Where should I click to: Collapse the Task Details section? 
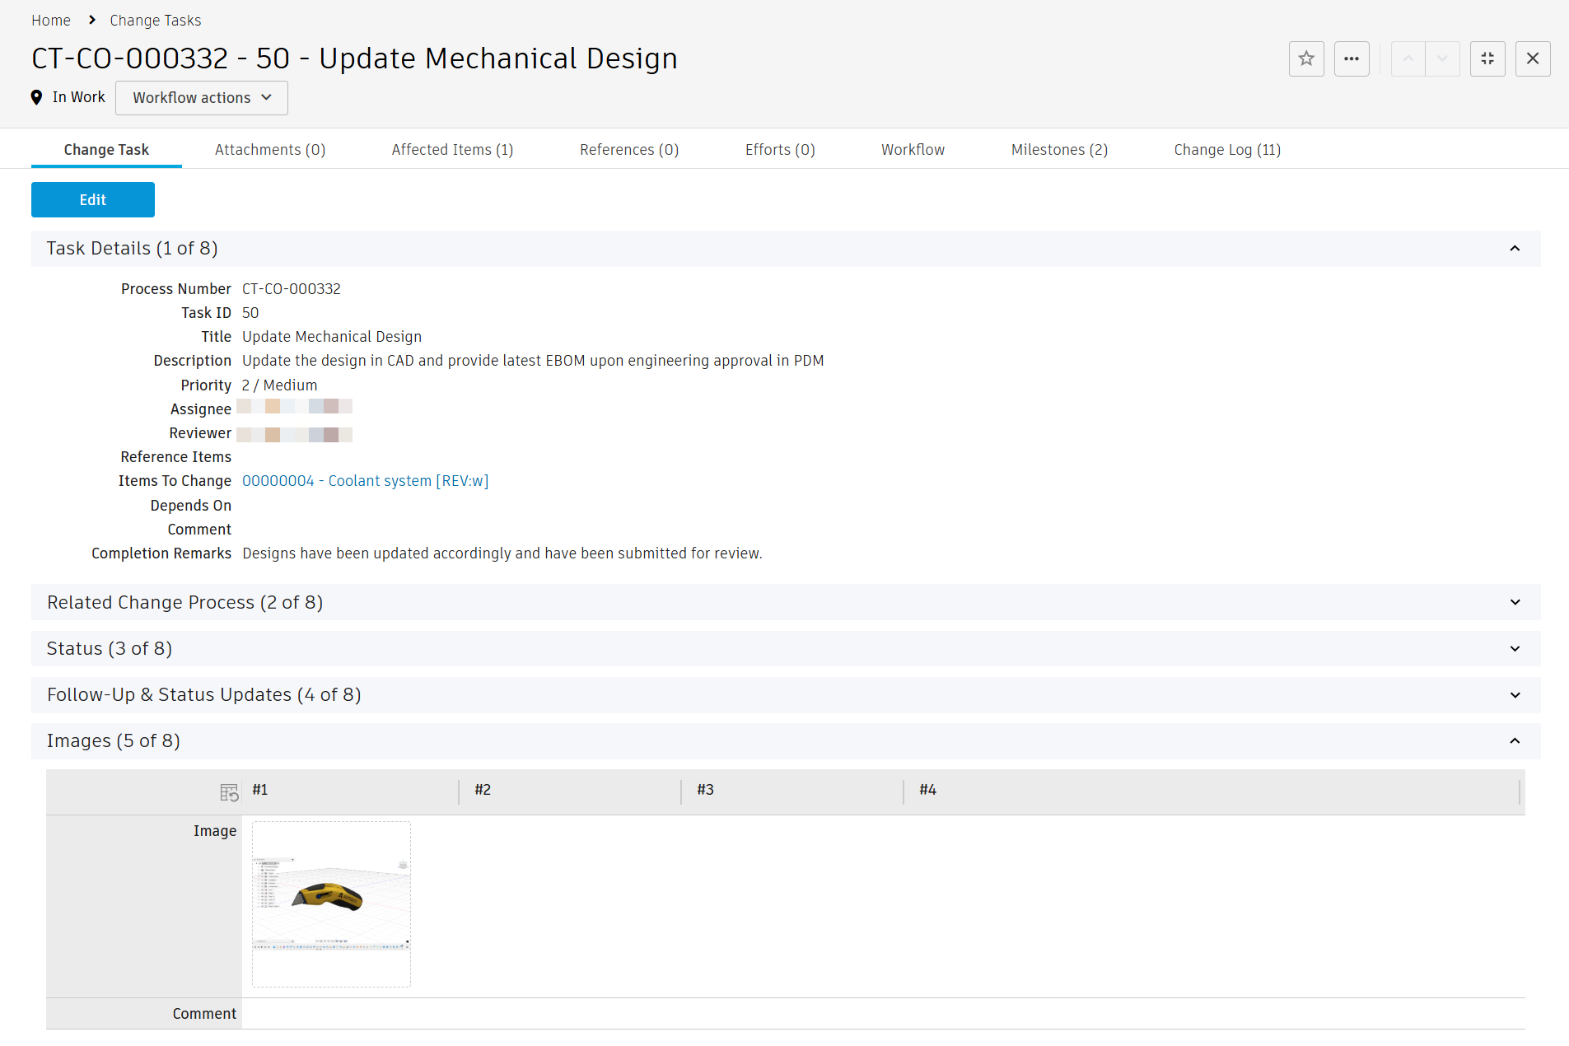(x=1515, y=249)
